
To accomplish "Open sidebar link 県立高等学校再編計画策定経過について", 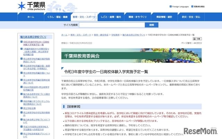I will 36,81.
